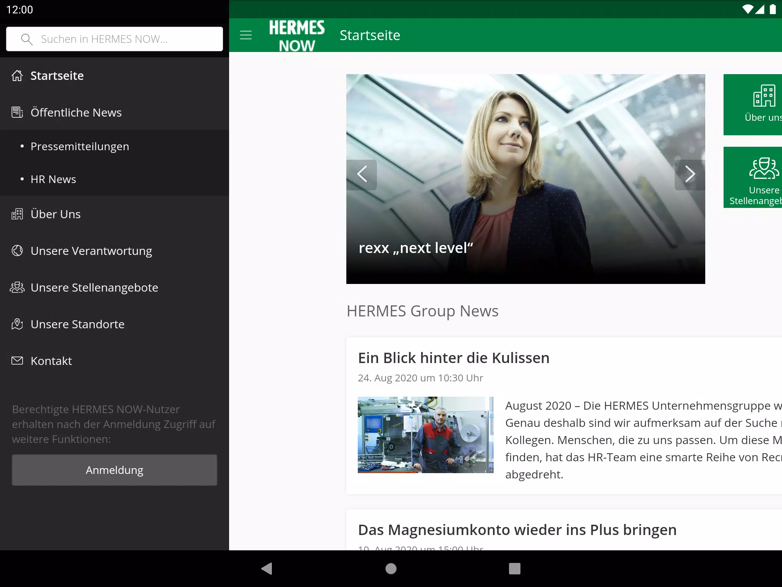Click the WiFi status icon
Screen dimensions: 782x587
tap(748, 9)
